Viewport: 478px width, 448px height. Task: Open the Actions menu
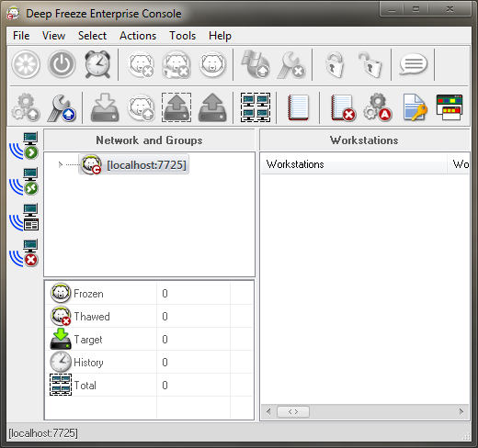(x=138, y=36)
